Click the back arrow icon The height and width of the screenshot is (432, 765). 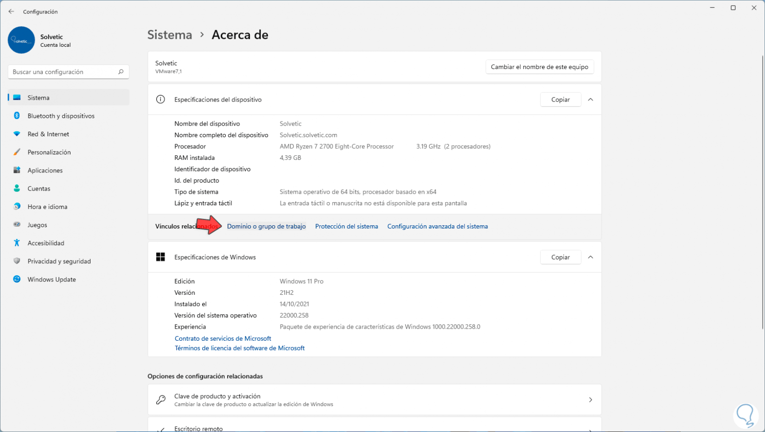coord(11,12)
